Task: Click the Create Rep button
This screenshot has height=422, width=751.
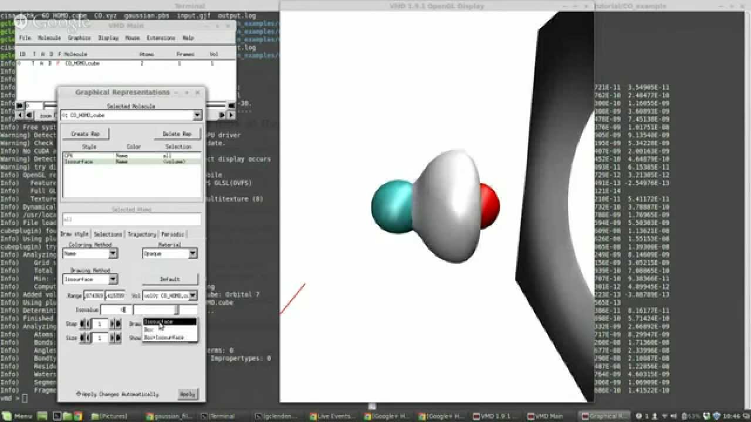Action: (86, 134)
